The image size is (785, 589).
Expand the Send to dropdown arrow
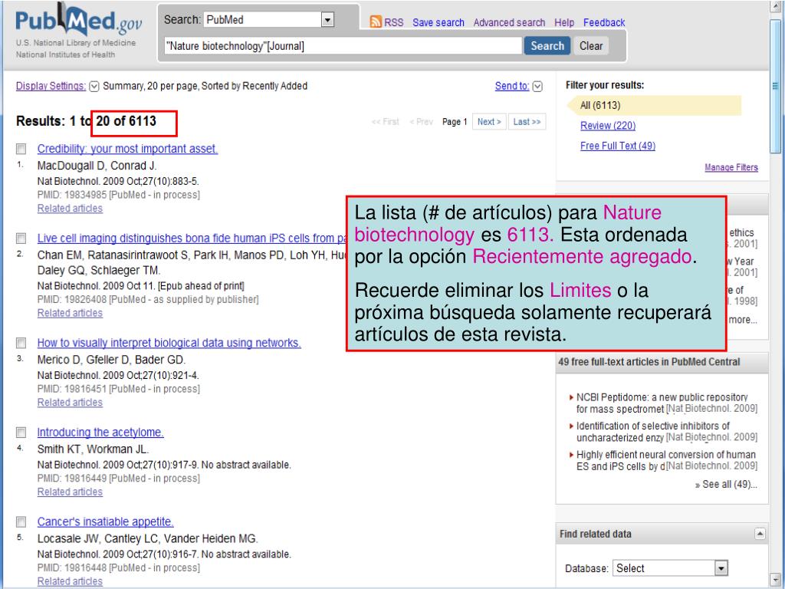click(537, 87)
